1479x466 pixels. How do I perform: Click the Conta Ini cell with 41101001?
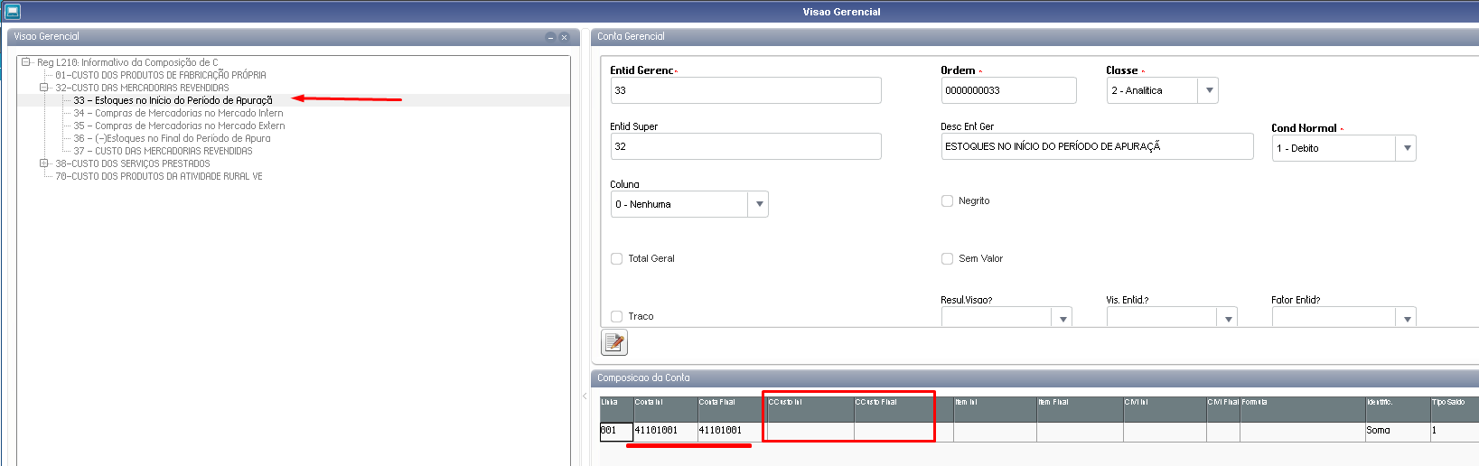point(665,431)
